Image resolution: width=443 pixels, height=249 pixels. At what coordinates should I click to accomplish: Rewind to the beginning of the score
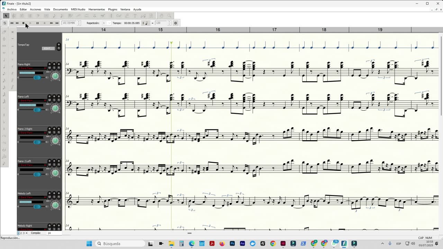(x=11, y=23)
